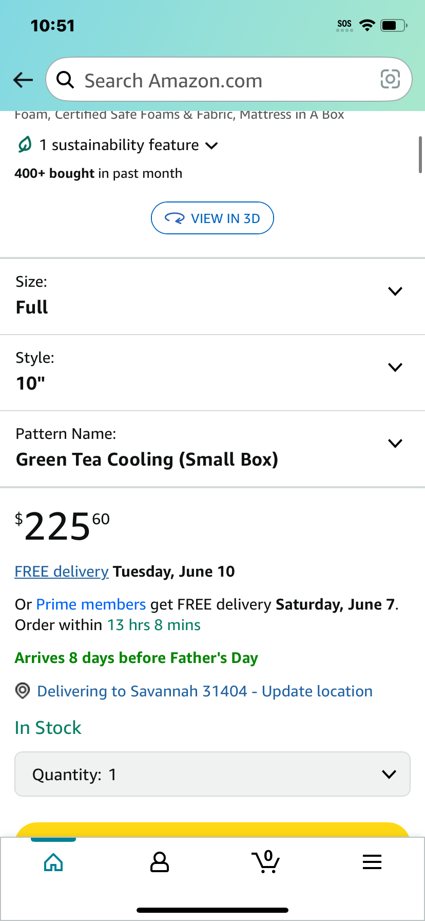425x921 pixels.
Task: Open the Style selector showing 10"
Action: pos(212,373)
